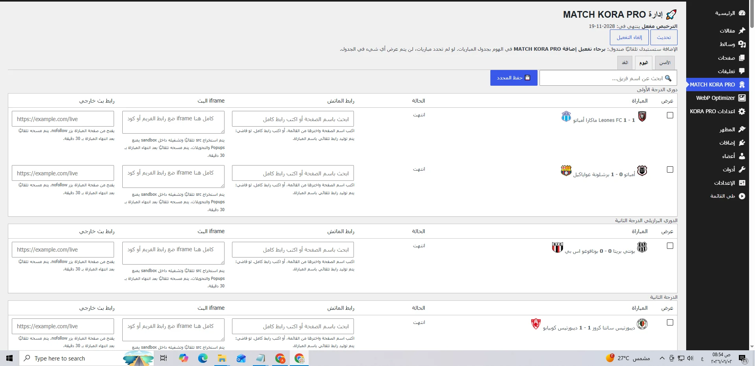Click the تحديث update button

[664, 37]
